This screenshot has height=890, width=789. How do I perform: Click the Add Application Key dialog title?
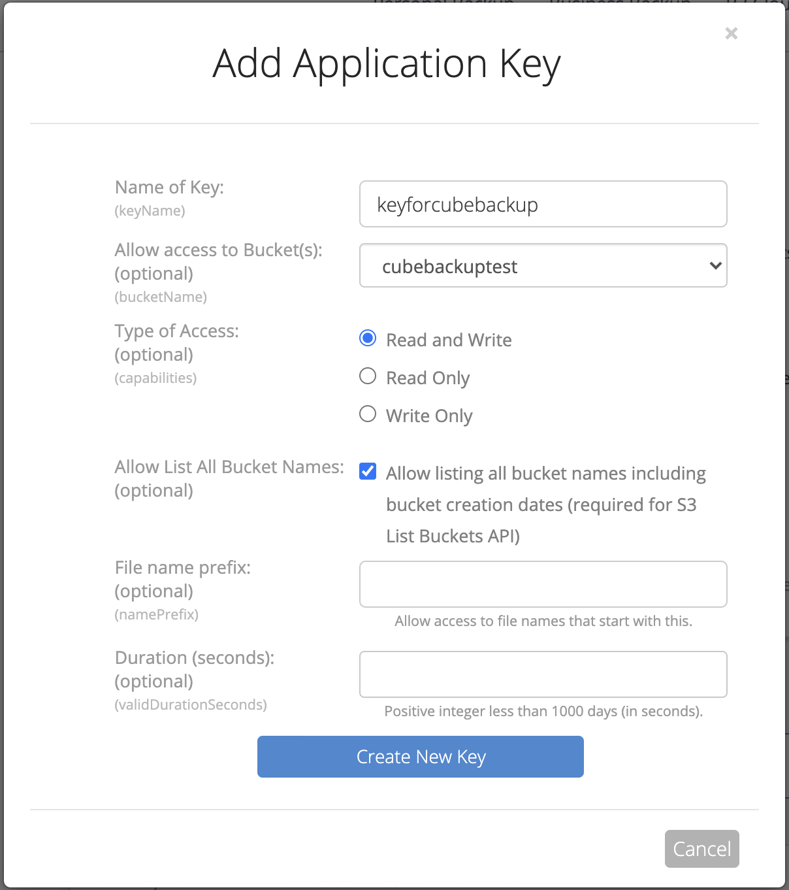(387, 63)
